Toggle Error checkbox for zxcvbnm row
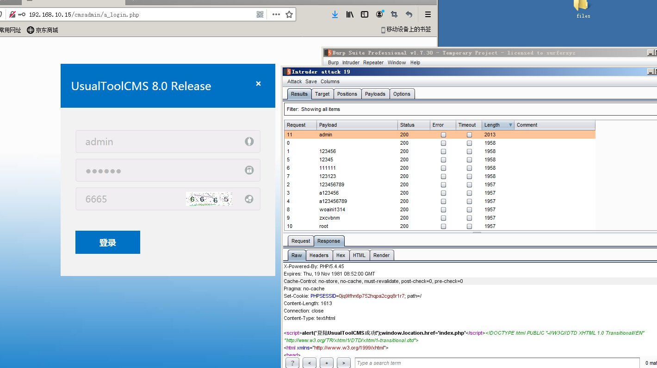This screenshot has height=368, width=657. tap(443, 218)
